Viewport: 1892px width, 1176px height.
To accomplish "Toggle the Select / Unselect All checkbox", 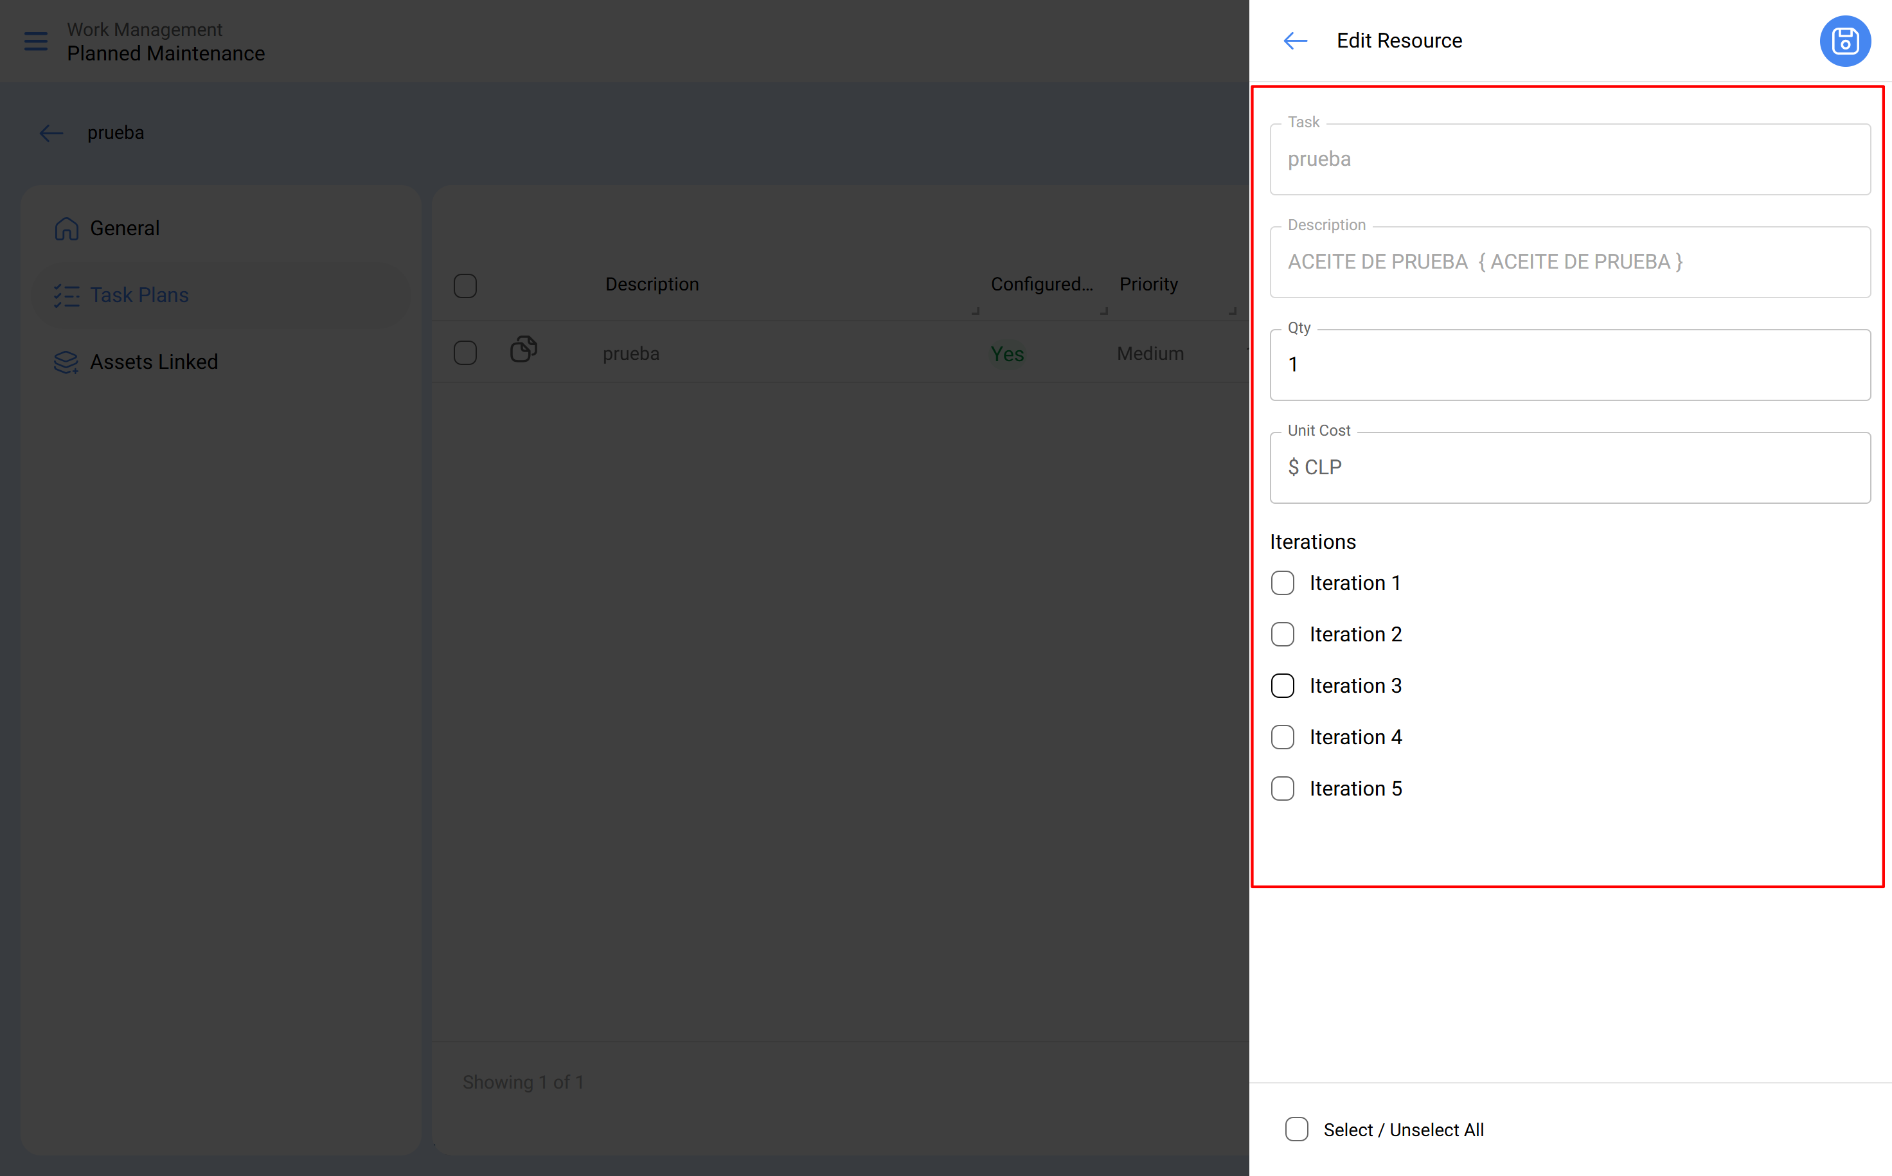I will click(1296, 1129).
